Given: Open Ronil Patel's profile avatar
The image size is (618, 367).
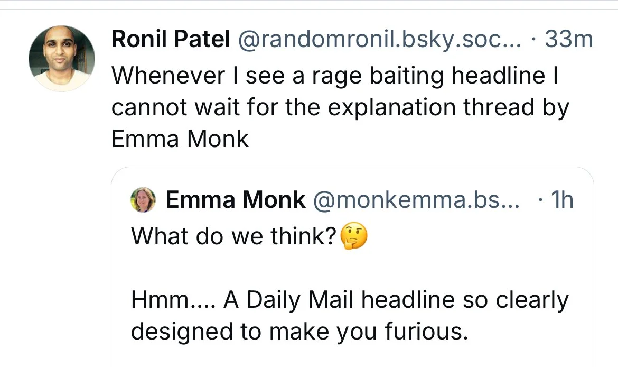Looking at the screenshot, I should coord(62,58).
